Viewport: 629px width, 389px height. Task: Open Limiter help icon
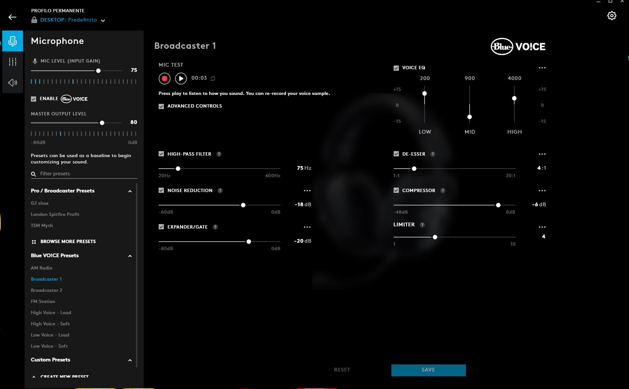tap(422, 225)
